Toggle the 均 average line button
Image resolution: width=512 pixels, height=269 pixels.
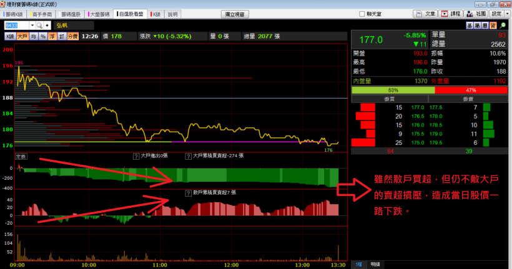34,37
